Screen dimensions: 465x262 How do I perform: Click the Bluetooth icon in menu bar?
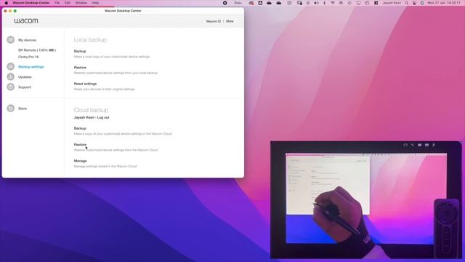325,3
